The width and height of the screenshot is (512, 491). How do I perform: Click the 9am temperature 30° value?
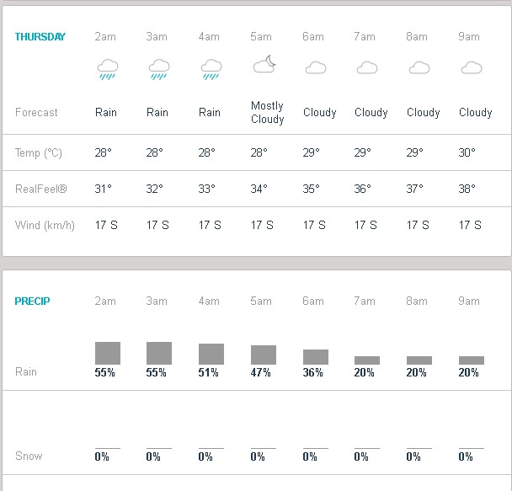pos(467,152)
